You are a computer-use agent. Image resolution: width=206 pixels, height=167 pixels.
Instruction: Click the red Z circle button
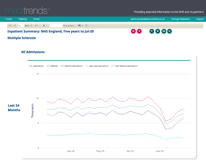[139, 31]
